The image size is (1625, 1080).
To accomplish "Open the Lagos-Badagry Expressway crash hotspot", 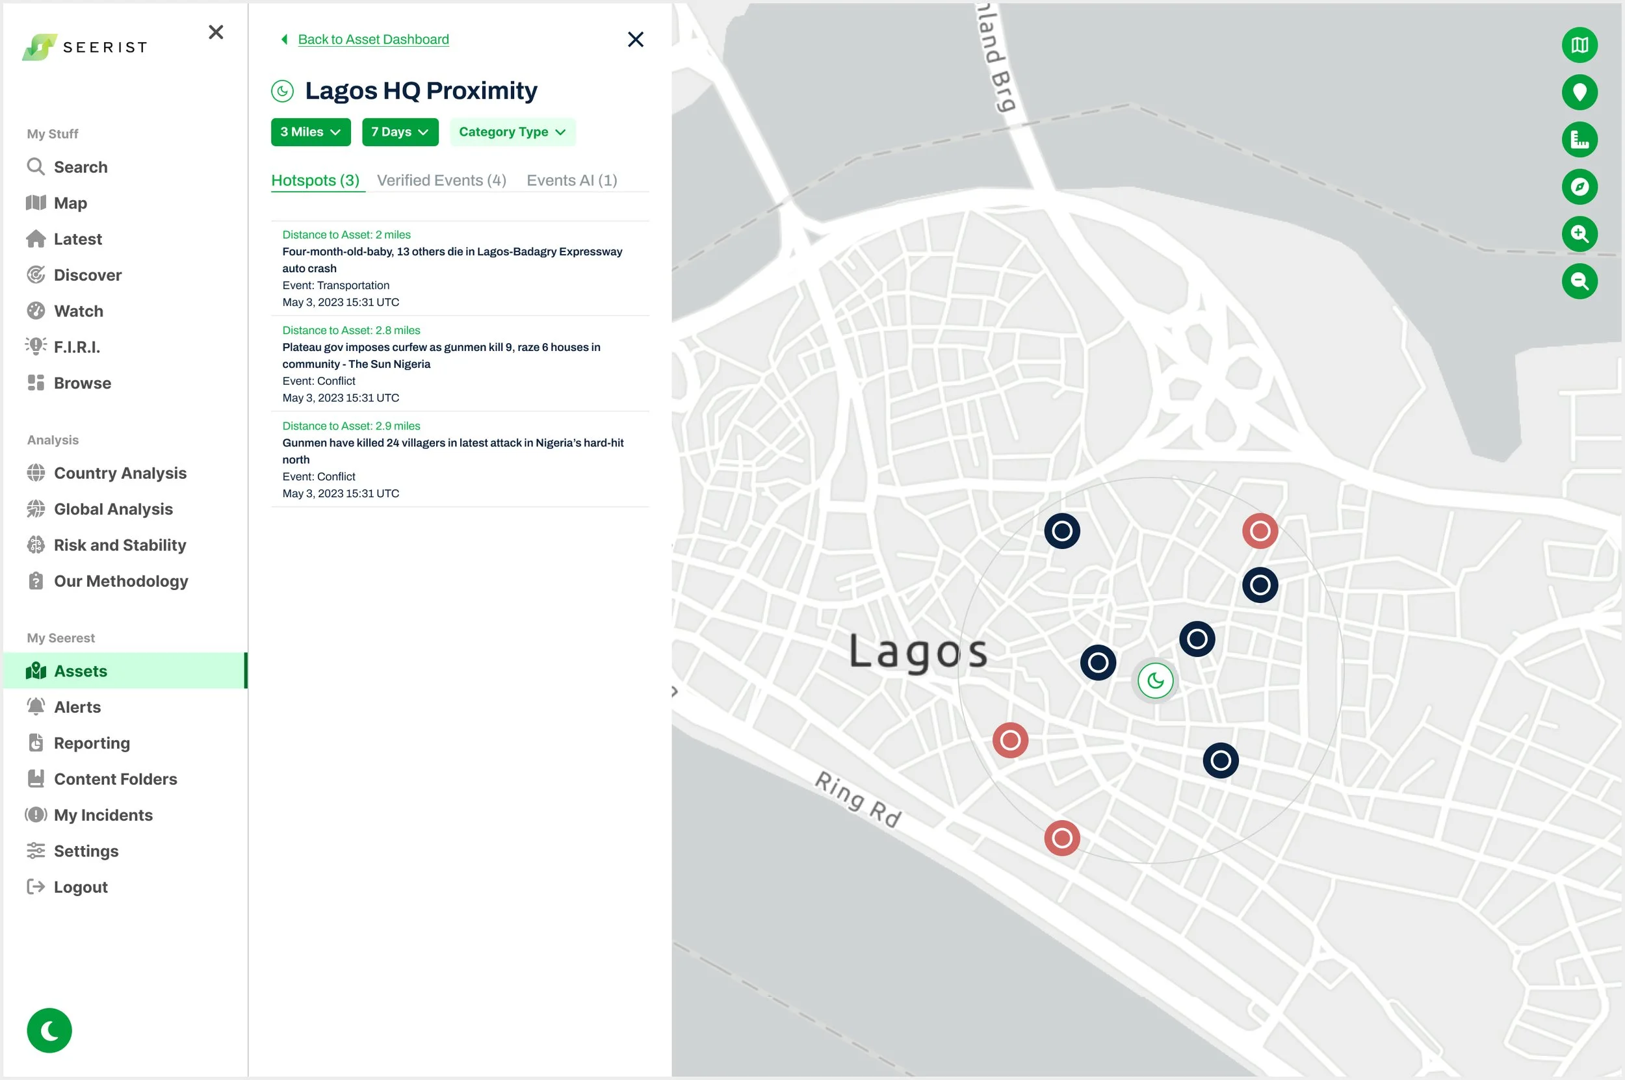I will 452,260.
